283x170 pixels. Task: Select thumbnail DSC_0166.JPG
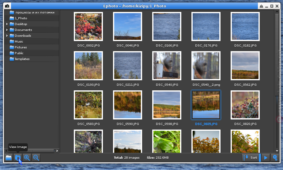(167, 26)
